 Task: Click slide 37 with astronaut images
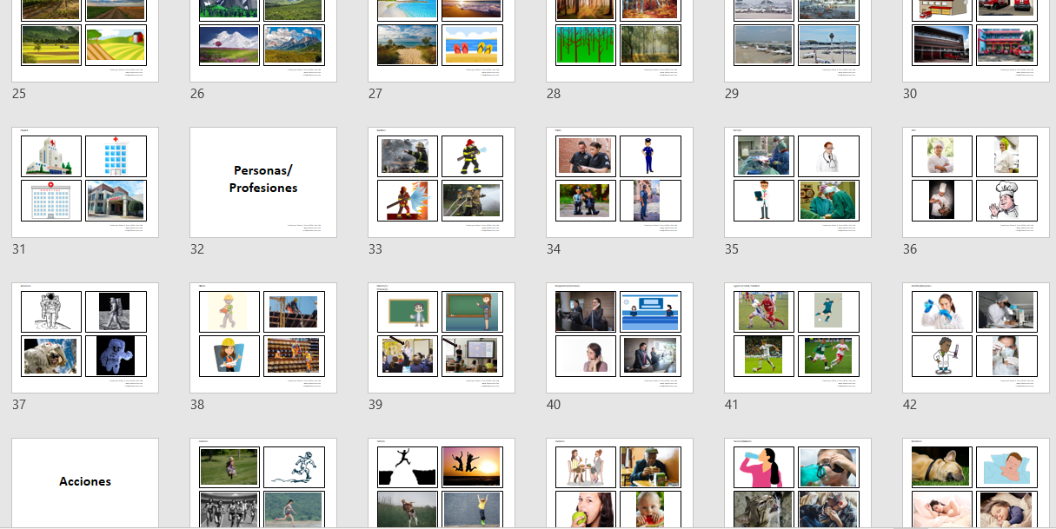point(85,338)
